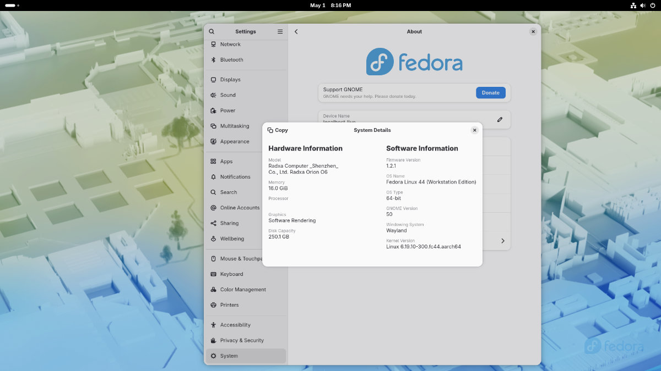Screen dimensions: 661x371
Task: Click the Printers icon
Action: [x=213, y=305]
